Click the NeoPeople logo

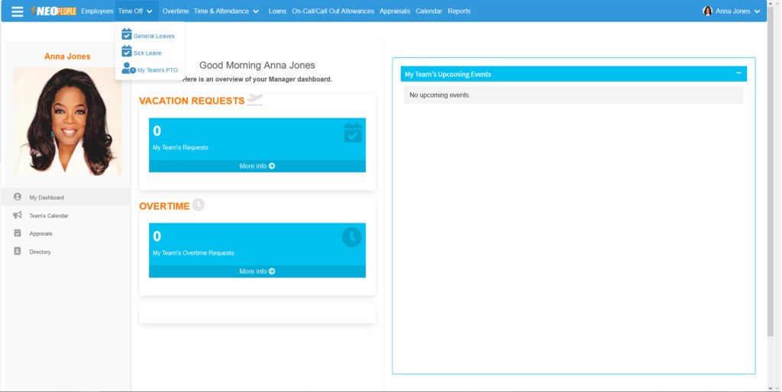[53, 11]
